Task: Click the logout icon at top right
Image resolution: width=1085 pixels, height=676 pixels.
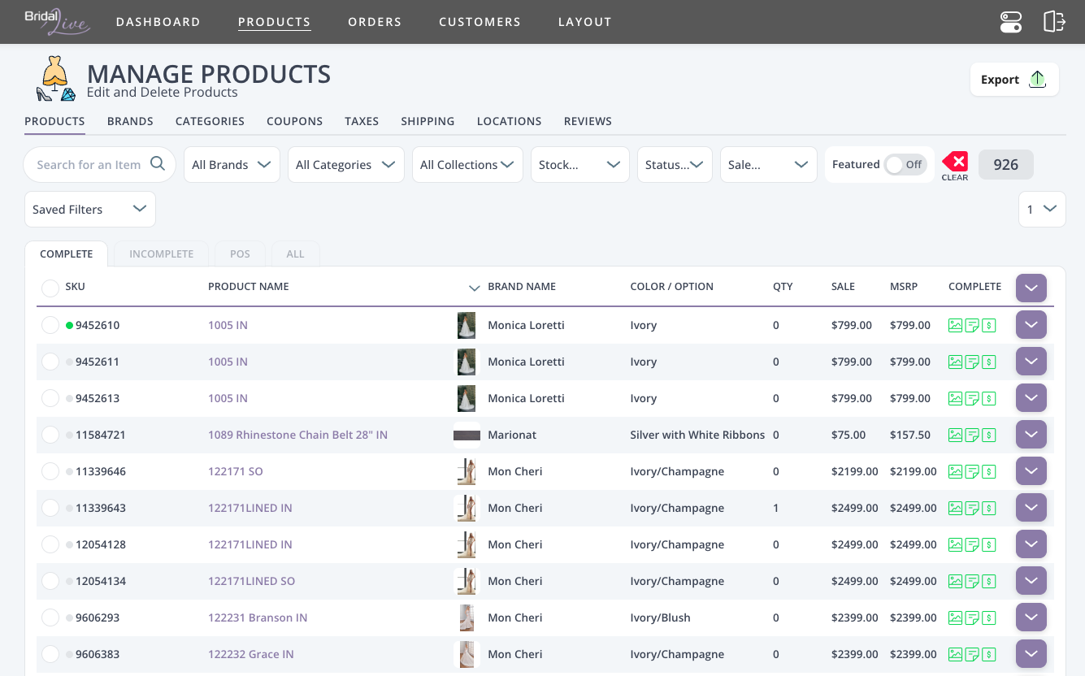Action: 1054,22
